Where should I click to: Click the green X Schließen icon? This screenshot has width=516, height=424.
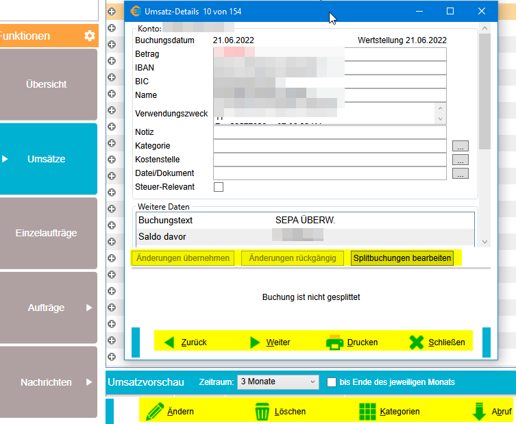pyautogui.click(x=417, y=342)
